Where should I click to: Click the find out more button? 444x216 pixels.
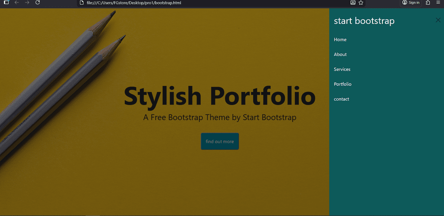click(220, 141)
